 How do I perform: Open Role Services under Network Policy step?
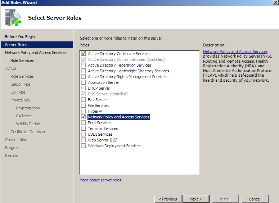[x=22, y=60]
